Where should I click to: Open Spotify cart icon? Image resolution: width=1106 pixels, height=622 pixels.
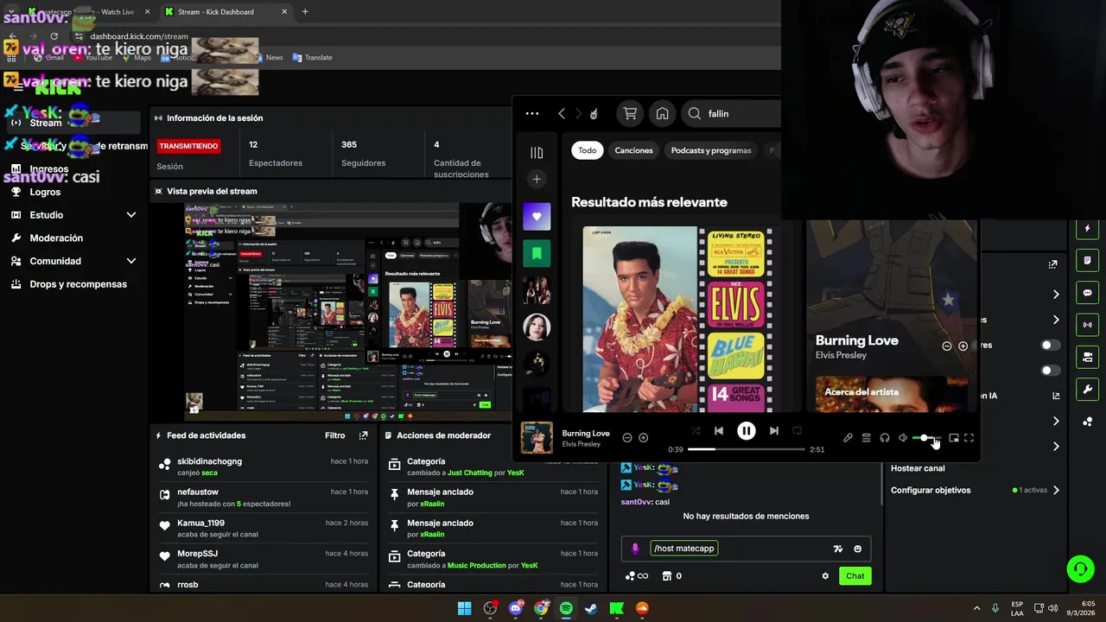pos(631,113)
